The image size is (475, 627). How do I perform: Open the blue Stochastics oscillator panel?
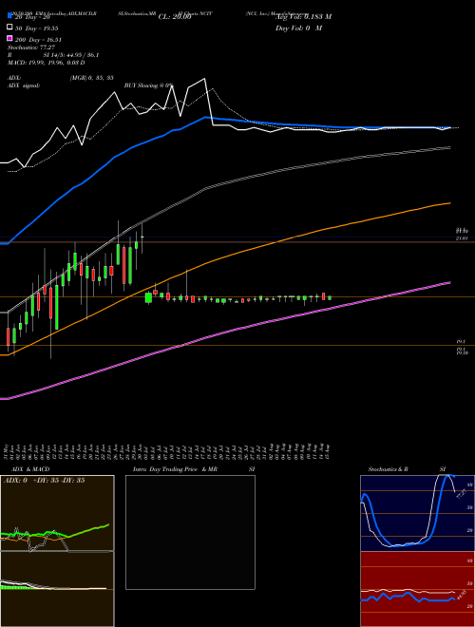(417, 513)
